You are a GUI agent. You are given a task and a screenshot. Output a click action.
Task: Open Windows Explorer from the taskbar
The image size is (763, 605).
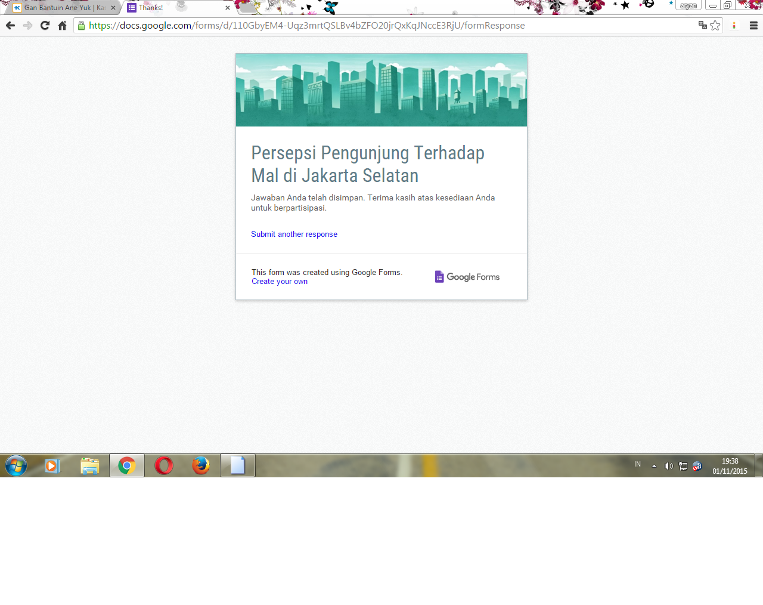90,465
